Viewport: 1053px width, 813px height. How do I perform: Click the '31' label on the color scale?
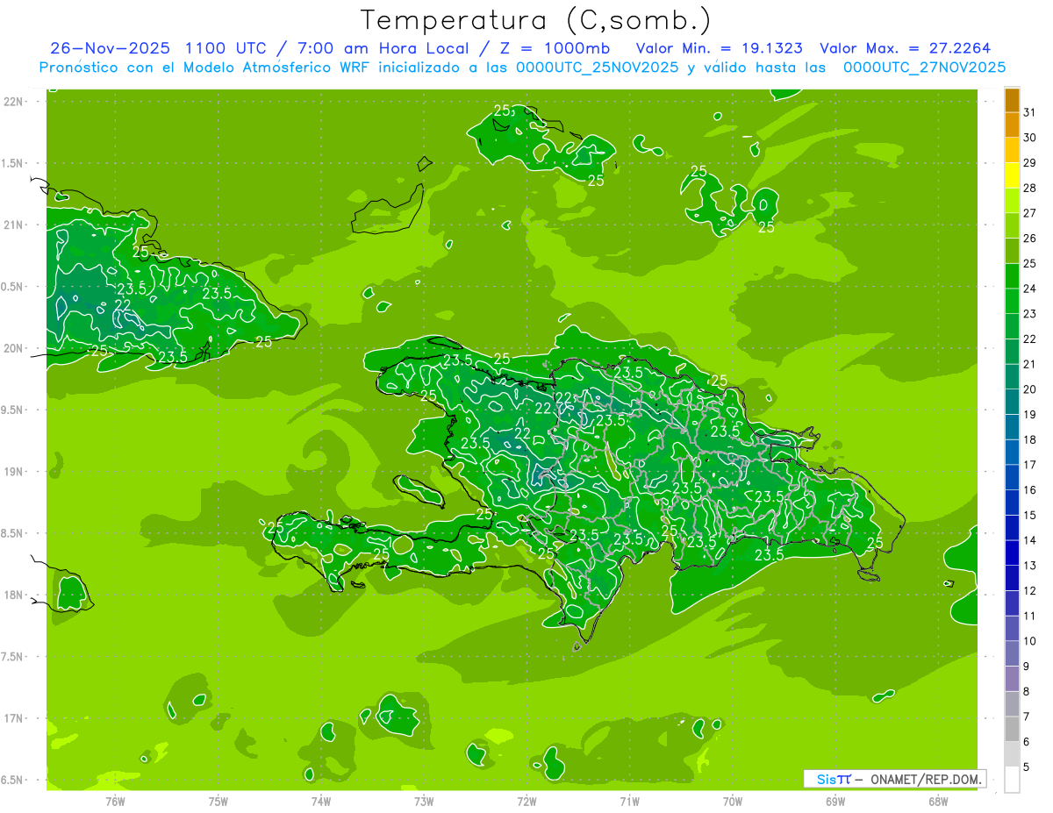pyautogui.click(x=1029, y=112)
